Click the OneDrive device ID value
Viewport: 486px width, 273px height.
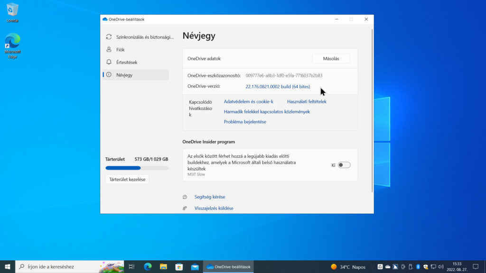tap(284, 75)
